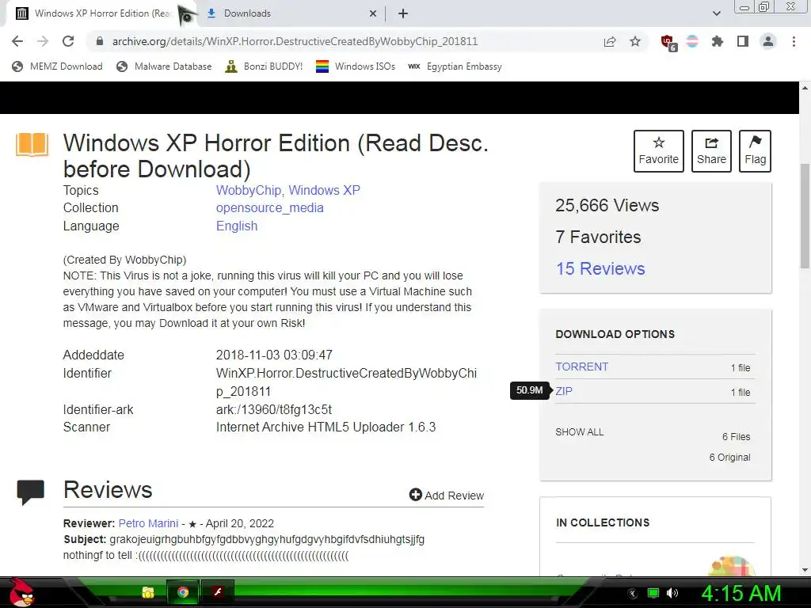Flag this archive item
The image size is (811, 608).
(755, 151)
